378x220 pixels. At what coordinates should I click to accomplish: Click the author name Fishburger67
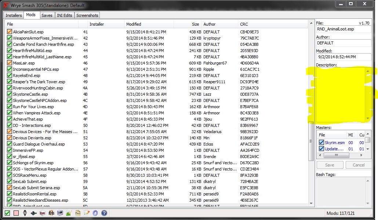pyautogui.click(x=215, y=63)
